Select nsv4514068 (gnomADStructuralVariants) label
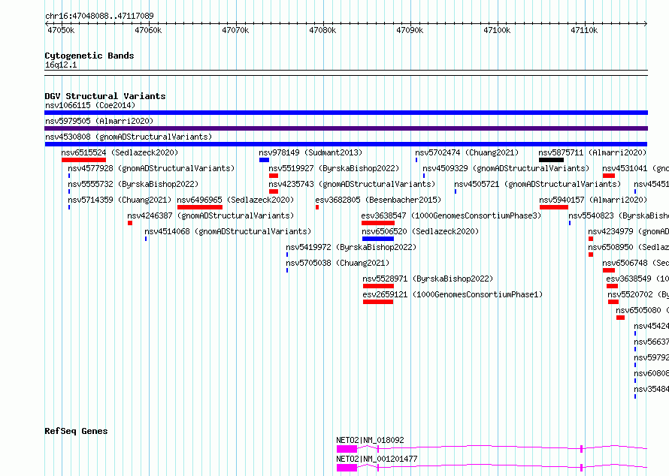The image size is (669, 476). (228, 231)
